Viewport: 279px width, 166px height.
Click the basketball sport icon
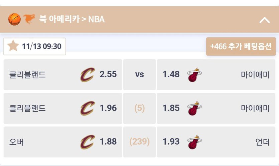(14, 19)
